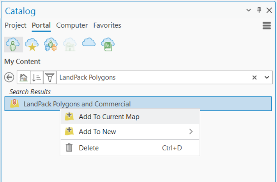Viewport: 277px width, 182px height.
Task: Open the Living Atlas icon
Action: (x=107, y=44)
